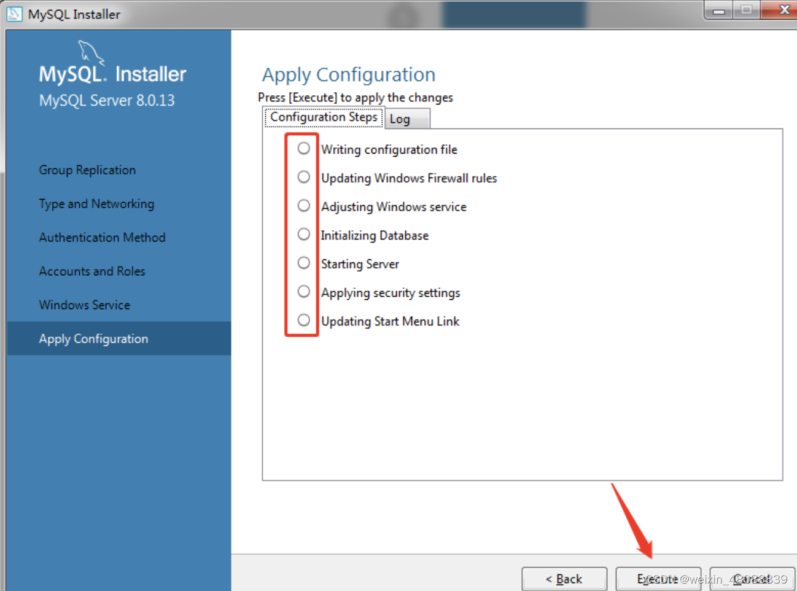Open Windows Service step in sidebar

(x=84, y=305)
